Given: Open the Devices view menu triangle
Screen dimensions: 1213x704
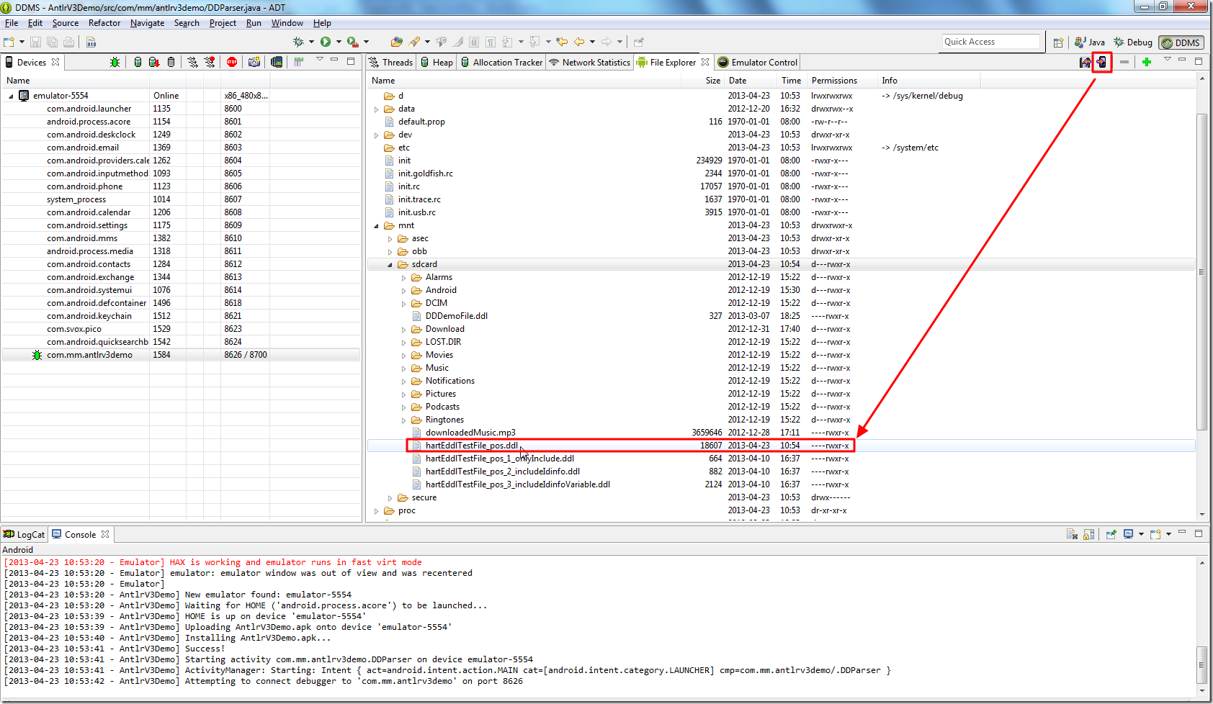Looking at the screenshot, I should pos(320,60).
